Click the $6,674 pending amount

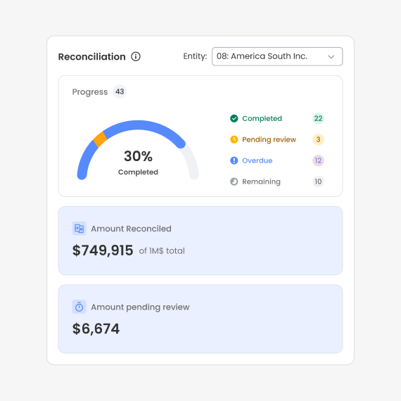click(x=96, y=329)
